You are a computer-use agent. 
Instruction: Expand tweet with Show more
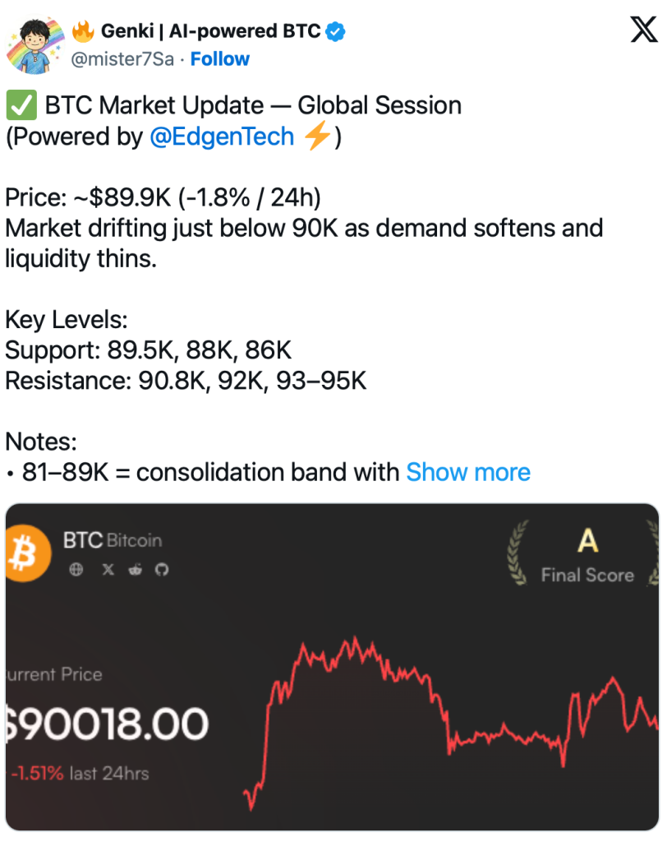(x=468, y=472)
